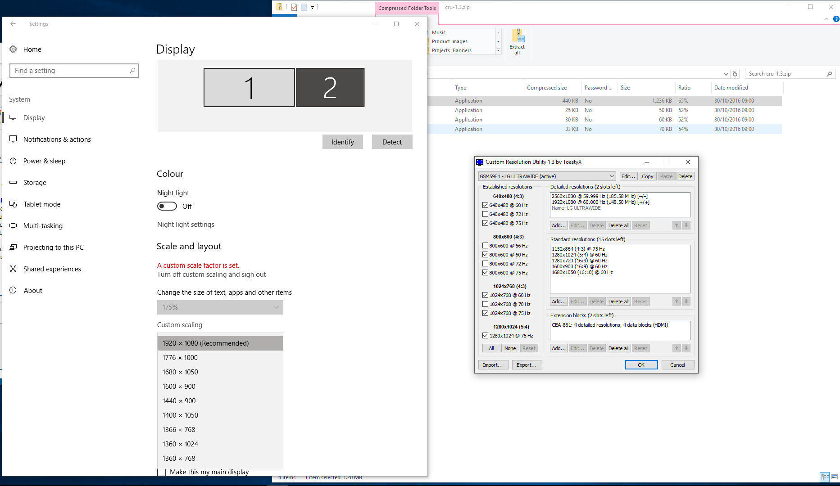This screenshot has width=840, height=486.
Task: Expand the Explorer address bar dropdown arrow
Action: (726, 74)
